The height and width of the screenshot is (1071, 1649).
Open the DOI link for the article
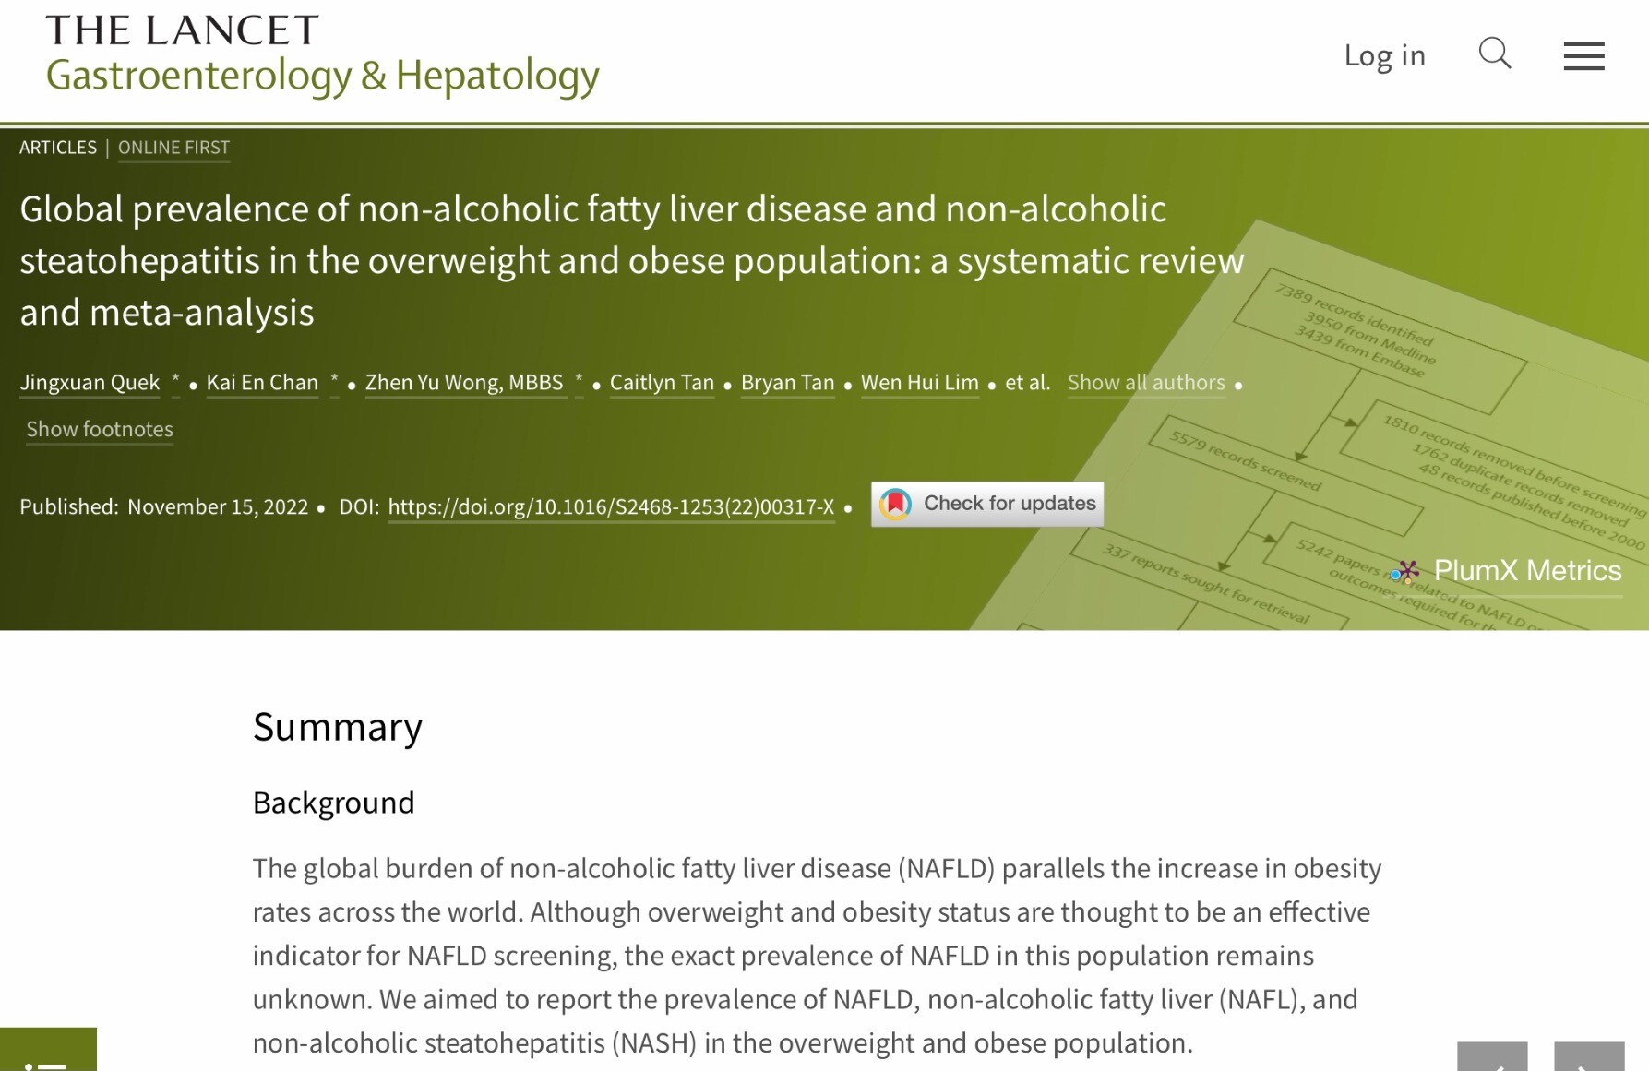(611, 507)
